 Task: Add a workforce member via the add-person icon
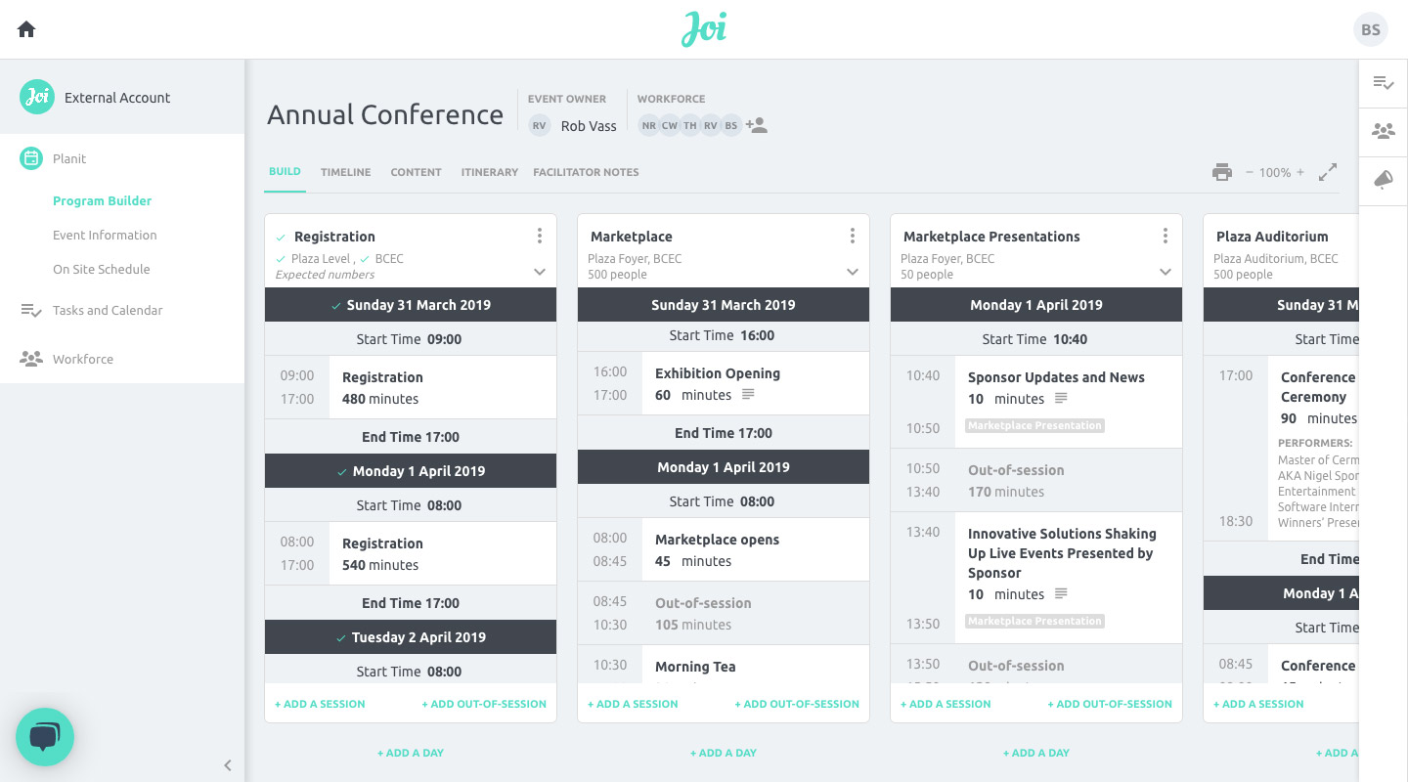coord(755,124)
